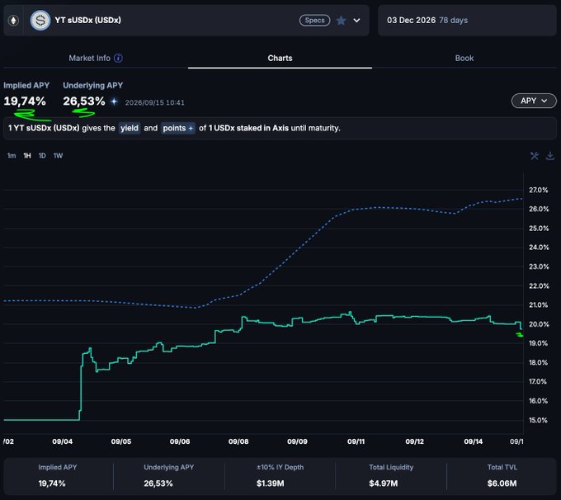Click the 20.0% axis label

539,324
